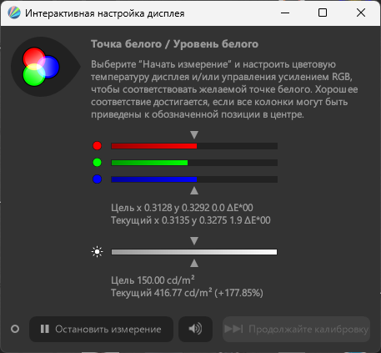Image resolution: width=381 pixels, height=353 pixels.
Task: Click the brightness sun icon
Action: pyautogui.click(x=97, y=252)
